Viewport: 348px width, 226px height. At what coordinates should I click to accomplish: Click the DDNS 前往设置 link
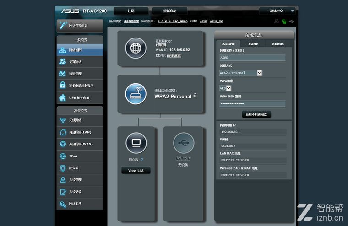click(174, 55)
